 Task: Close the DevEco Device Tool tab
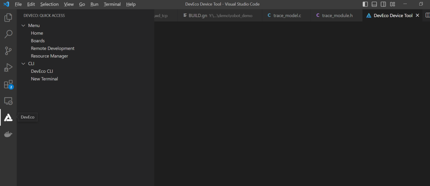pos(417,15)
